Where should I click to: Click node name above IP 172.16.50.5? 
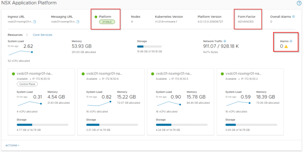coord(174,74)
